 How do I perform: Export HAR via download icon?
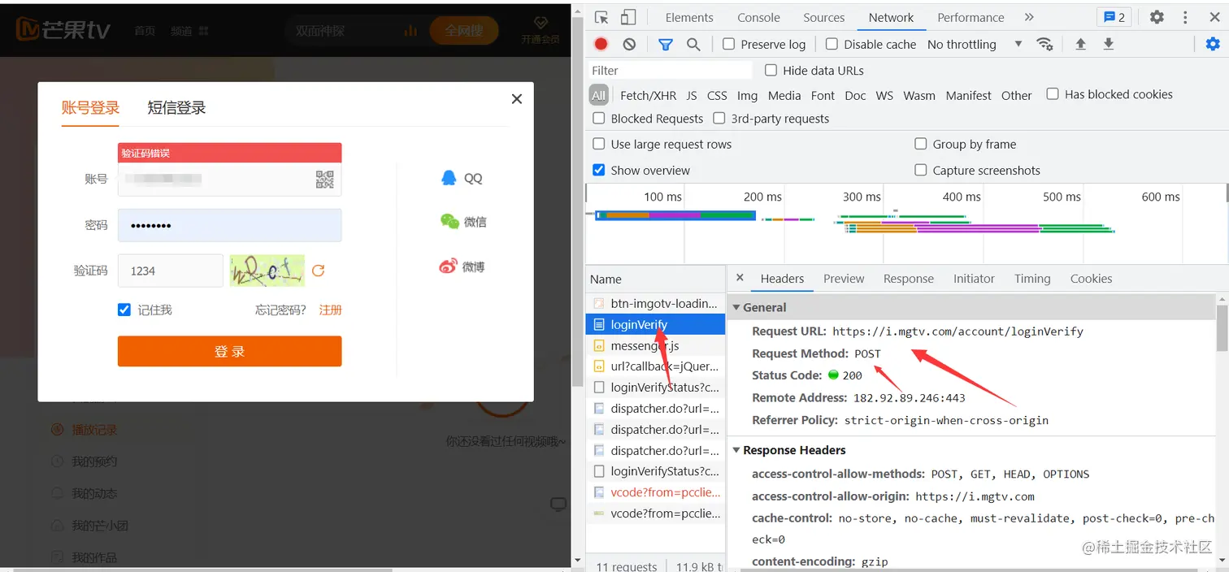(x=1108, y=44)
